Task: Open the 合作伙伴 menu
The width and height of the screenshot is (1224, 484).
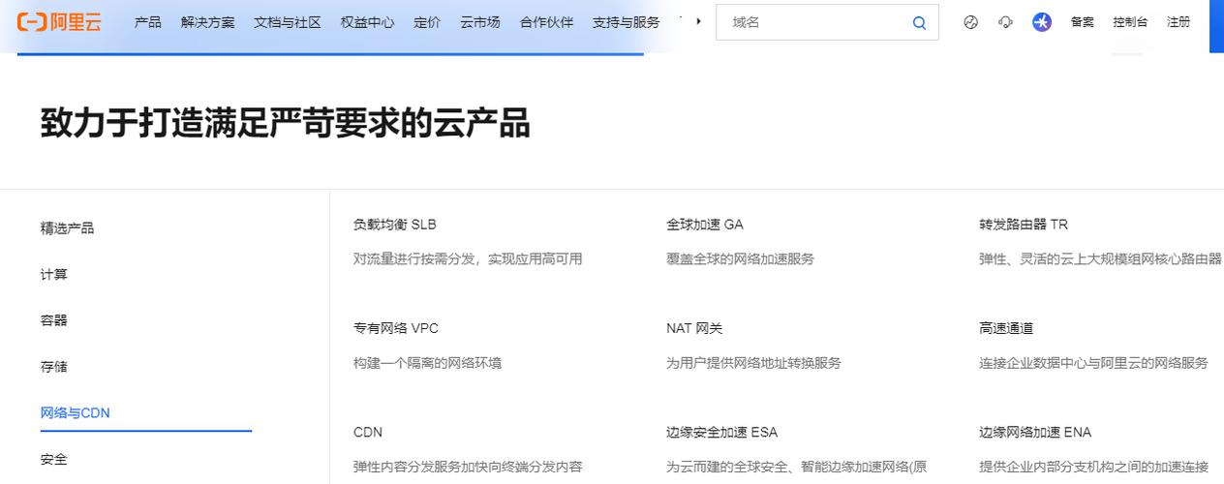Action: pyautogui.click(x=546, y=22)
